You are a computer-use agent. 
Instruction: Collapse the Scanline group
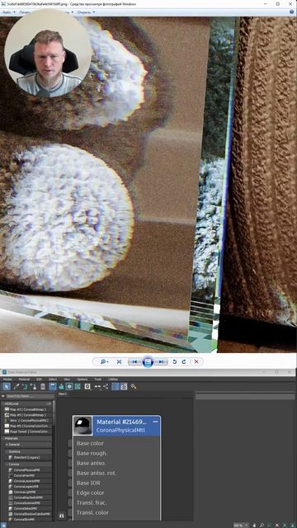(27, 451)
